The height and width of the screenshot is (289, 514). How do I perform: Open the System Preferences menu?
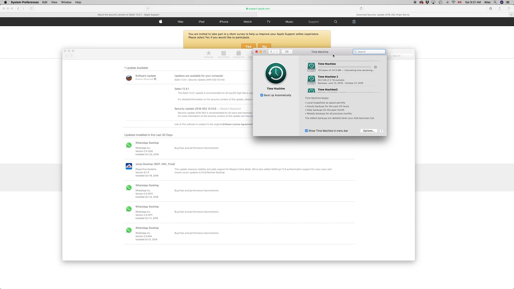coord(25,2)
